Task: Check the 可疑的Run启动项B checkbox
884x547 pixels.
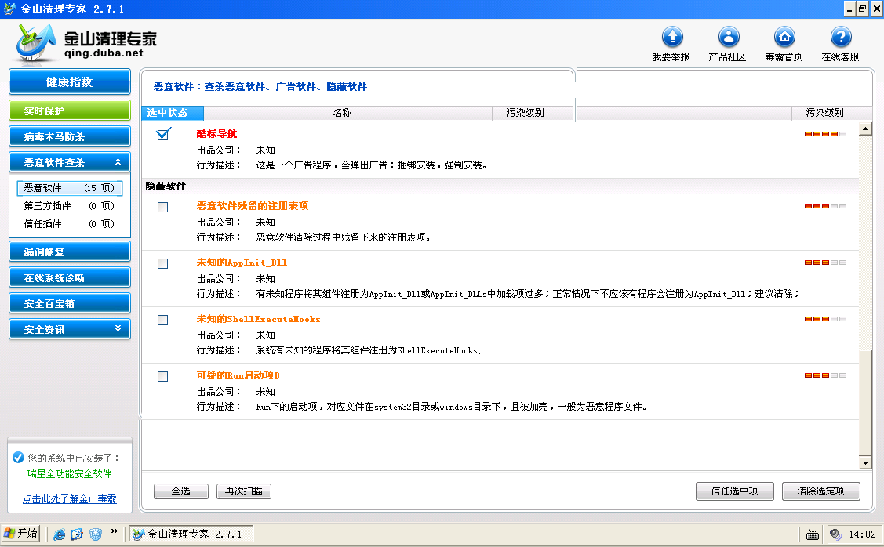Action: tap(163, 375)
